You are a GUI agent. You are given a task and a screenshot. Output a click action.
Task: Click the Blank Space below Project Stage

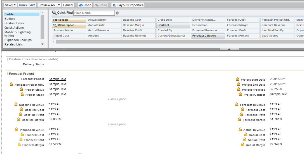(x=117, y=99)
